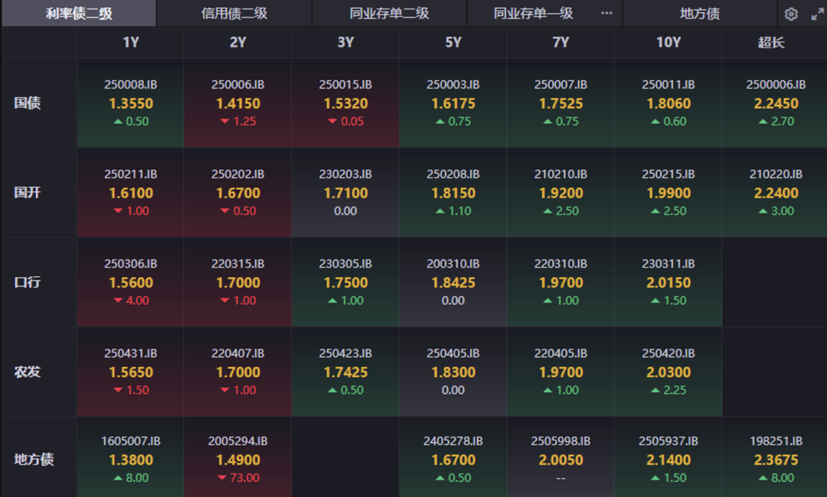
Task: Switch to the 同业存单二级 tab
Action: (x=389, y=13)
